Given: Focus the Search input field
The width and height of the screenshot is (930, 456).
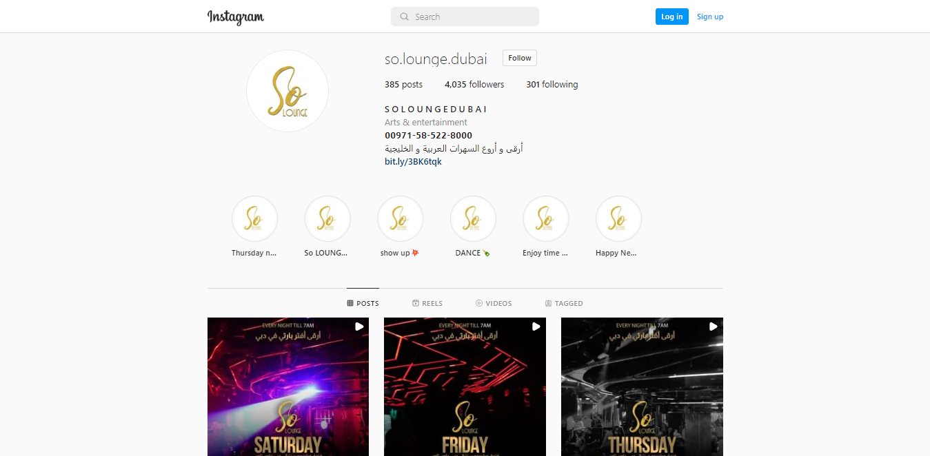Looking at the screenshot, I should [465, 17].
